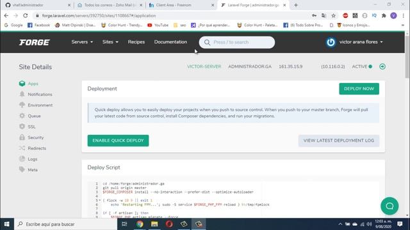This screenshot has height=230, width=410.
Task: Click the Forge logo
Action: 34,42
